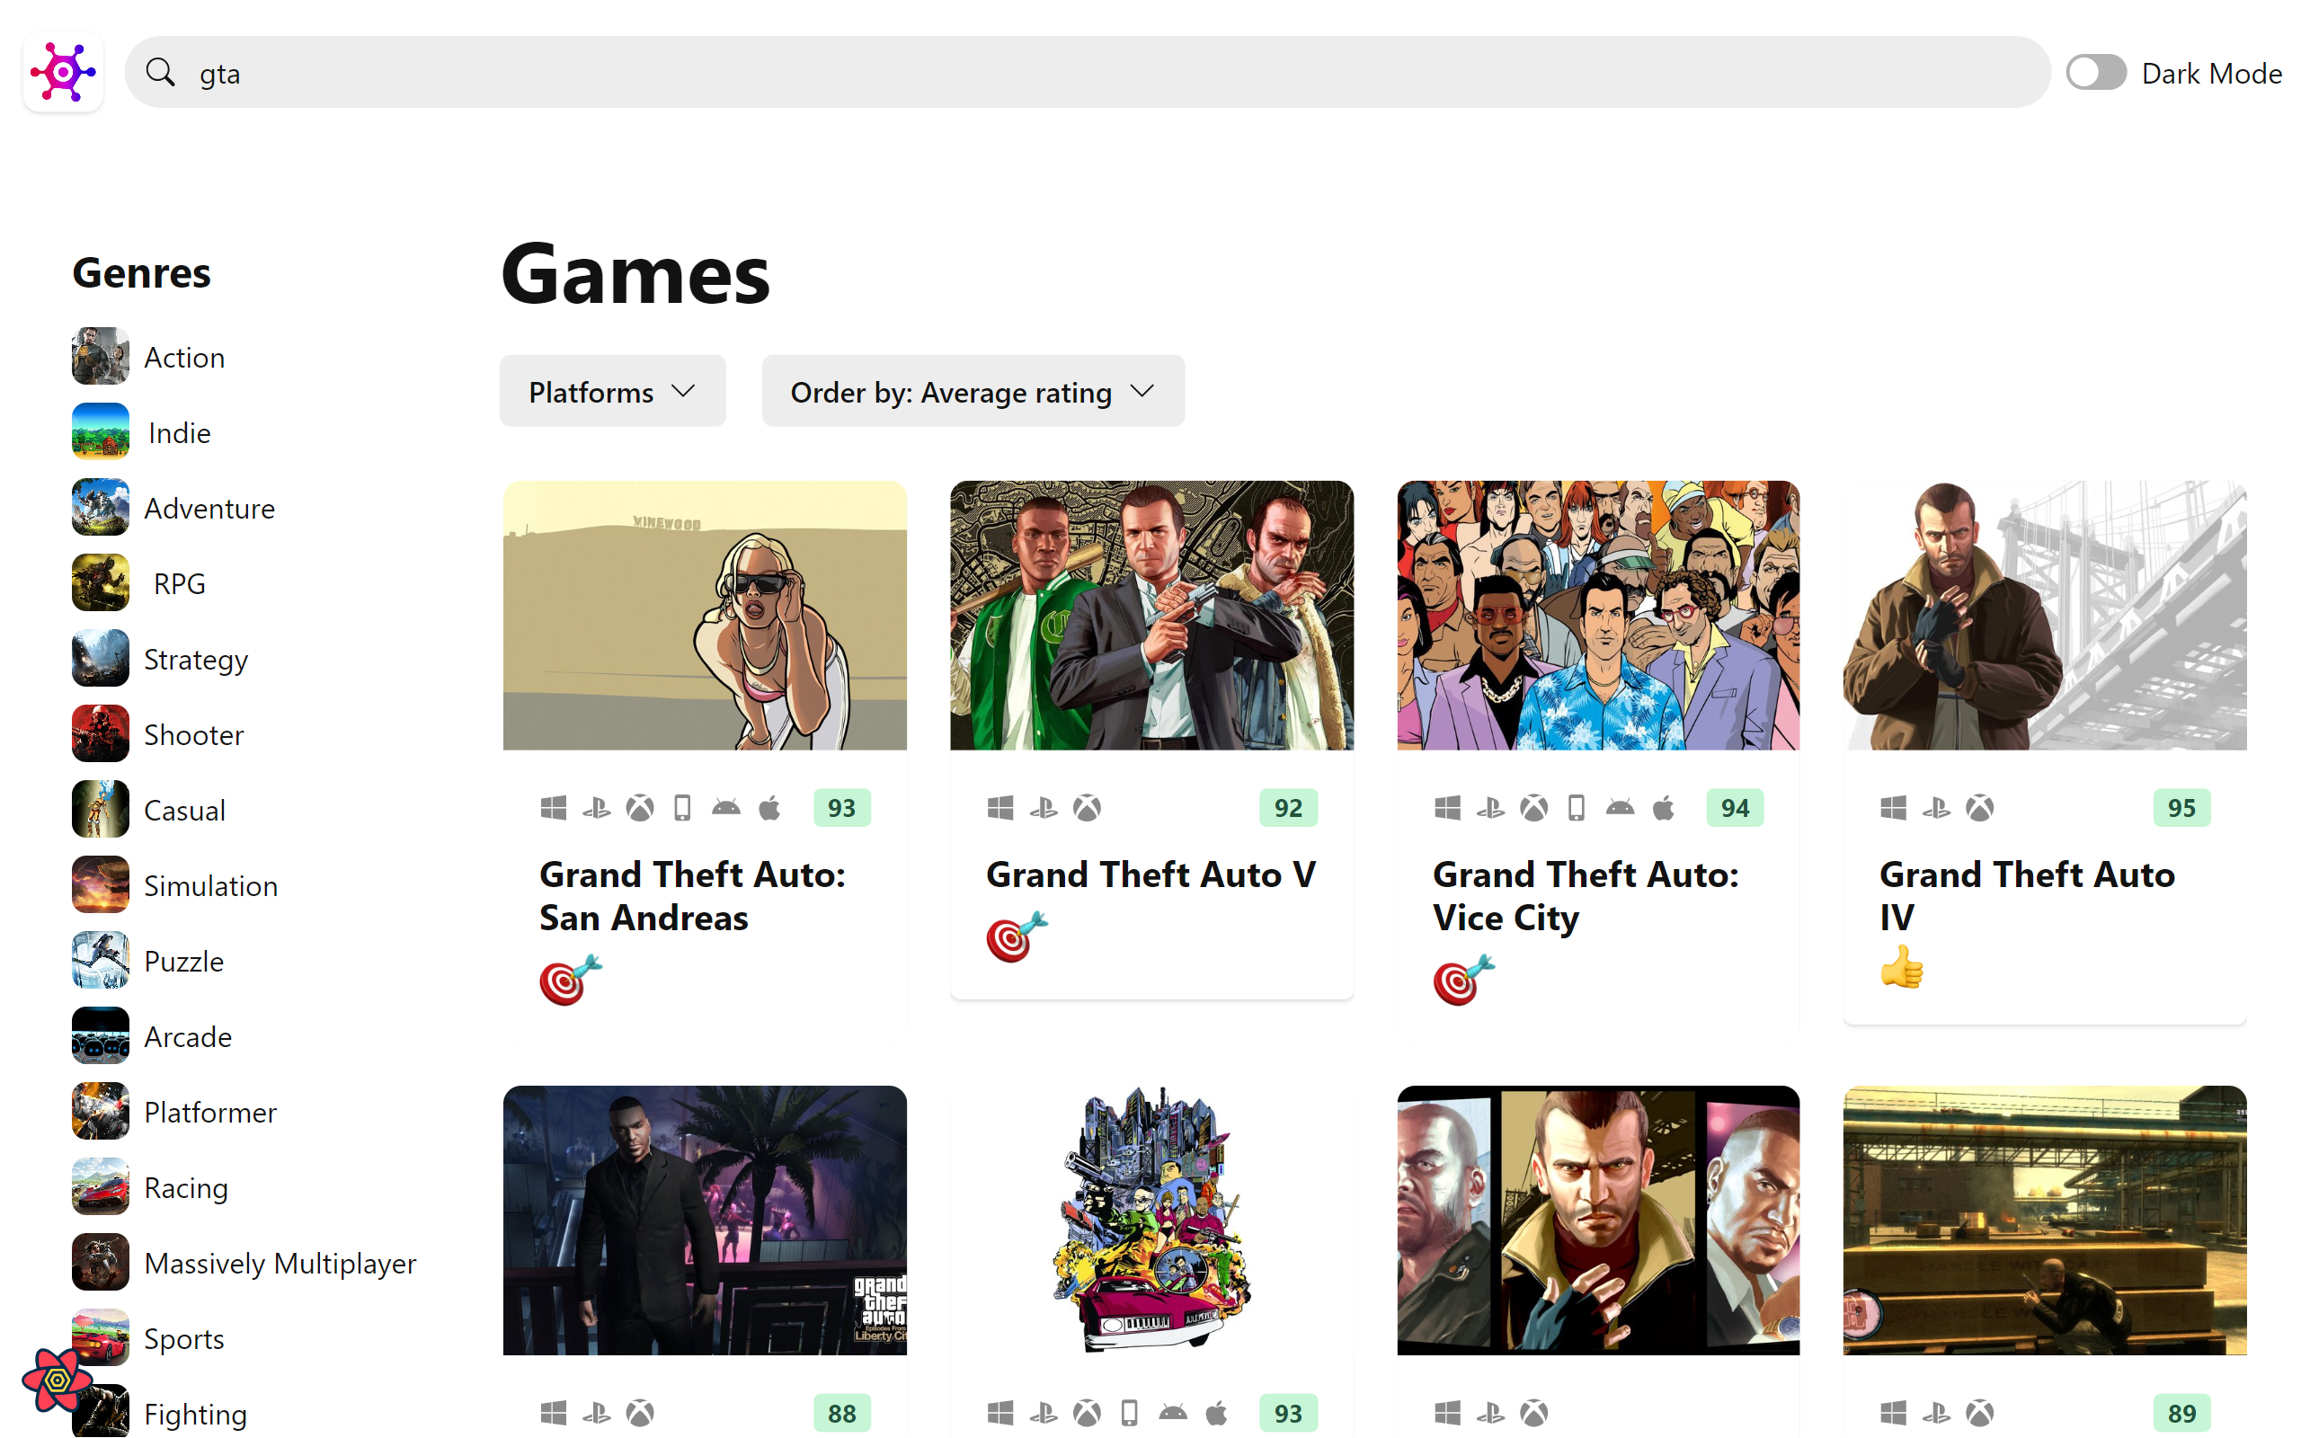
Task: Choose the Strategy genre link
Action: 196,659
